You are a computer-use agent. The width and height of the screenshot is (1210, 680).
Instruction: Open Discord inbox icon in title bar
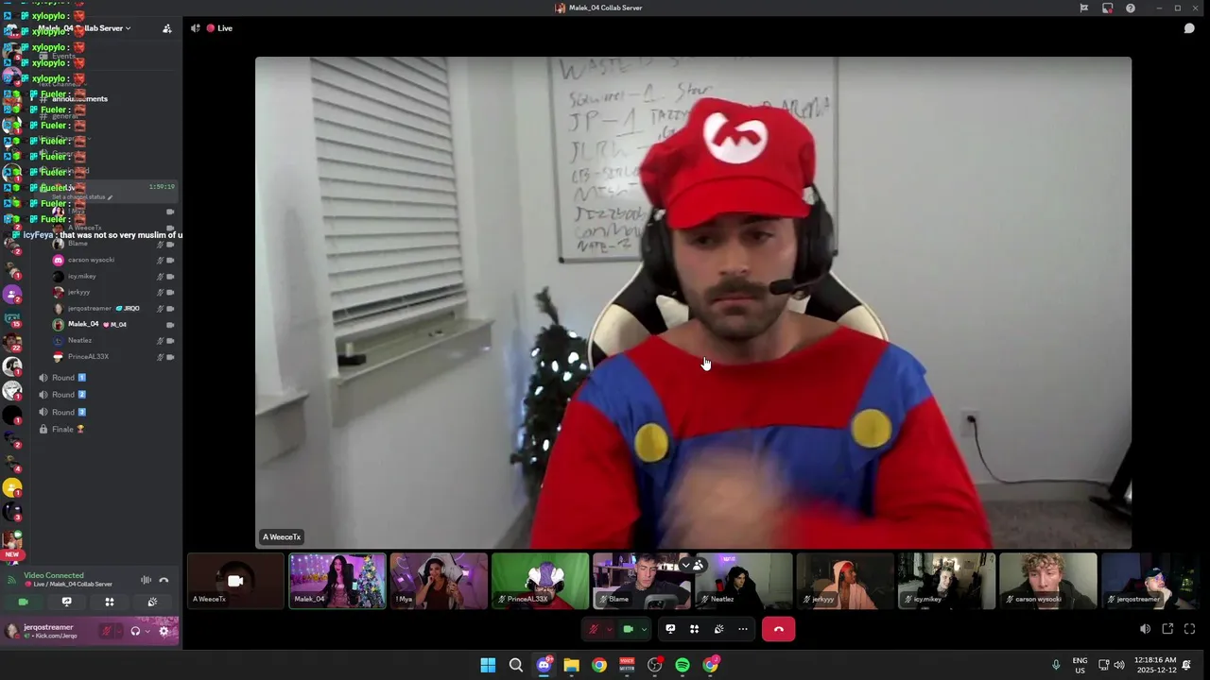pyautogui.click(x=1107, y=8)
